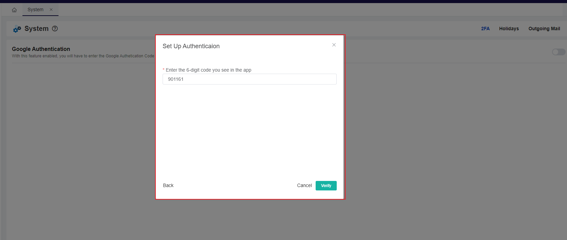
Task: Toggle the Google Authentication switch
Action: 558,52
